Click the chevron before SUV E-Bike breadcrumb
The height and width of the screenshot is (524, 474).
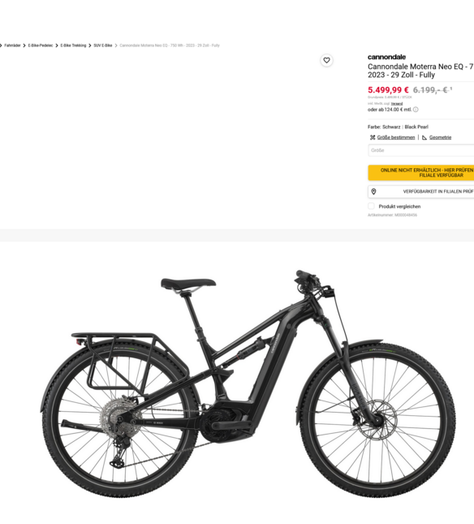[90, 45]
